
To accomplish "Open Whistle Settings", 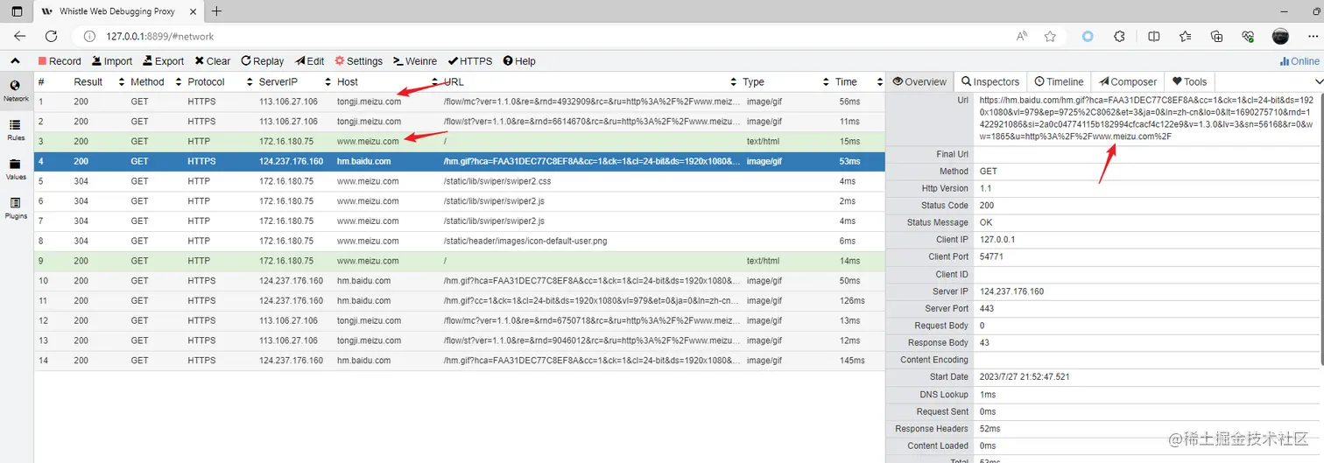I will [x=359, y=61].
